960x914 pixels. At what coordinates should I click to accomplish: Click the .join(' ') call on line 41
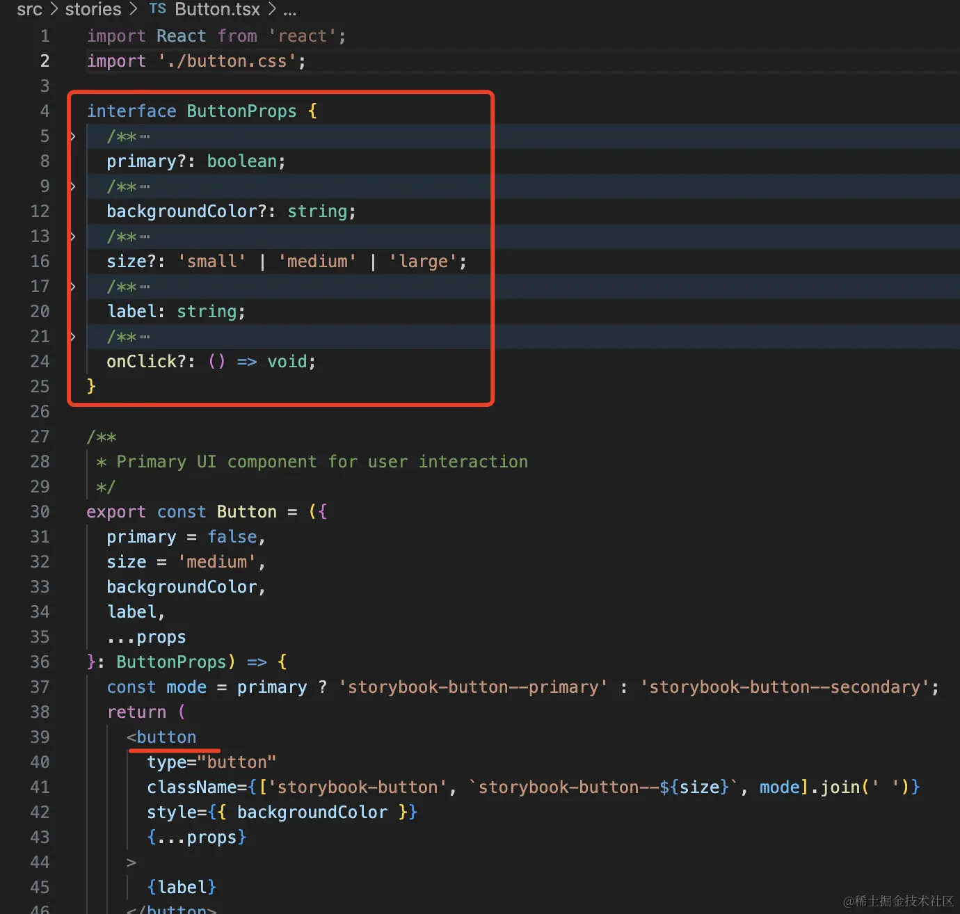point(860,787)
